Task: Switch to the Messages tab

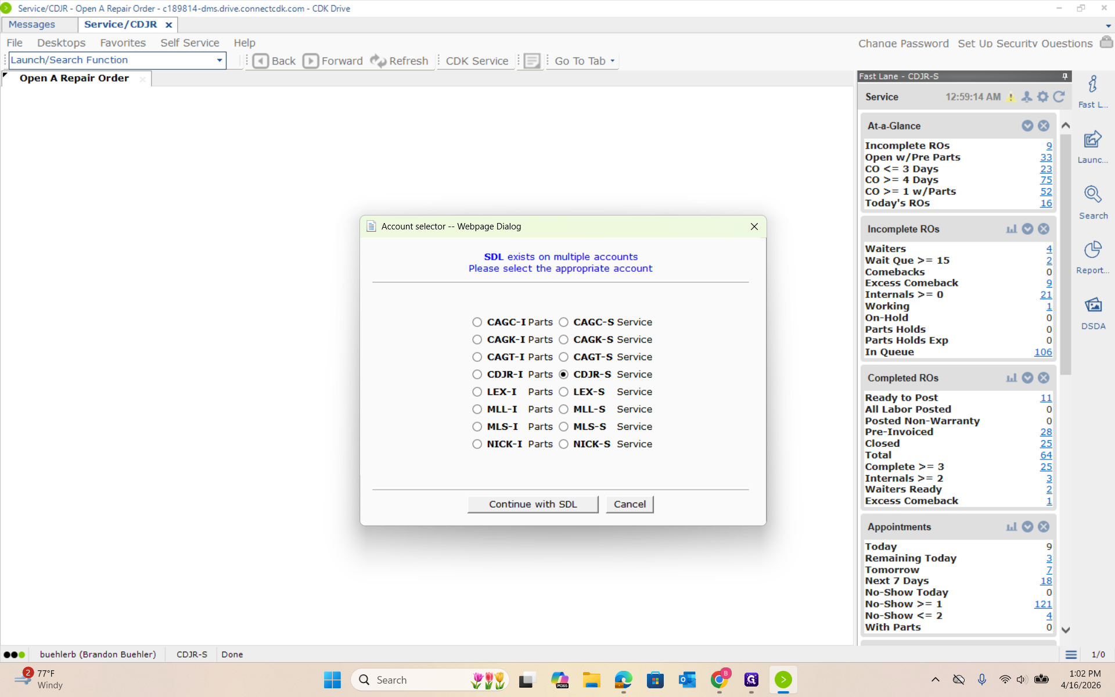Action: click(32, 24)
